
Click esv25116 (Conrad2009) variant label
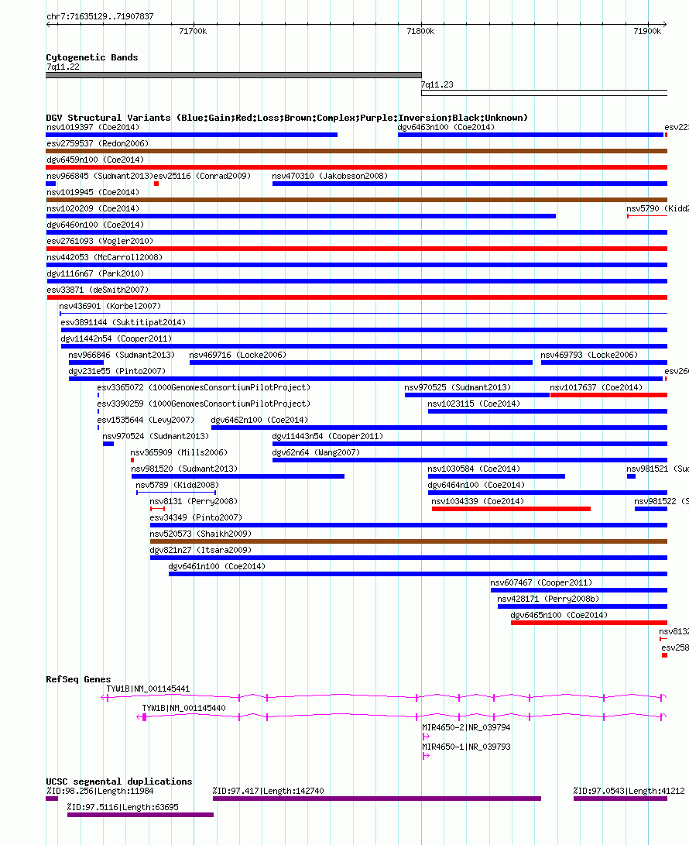click(202, 176)
